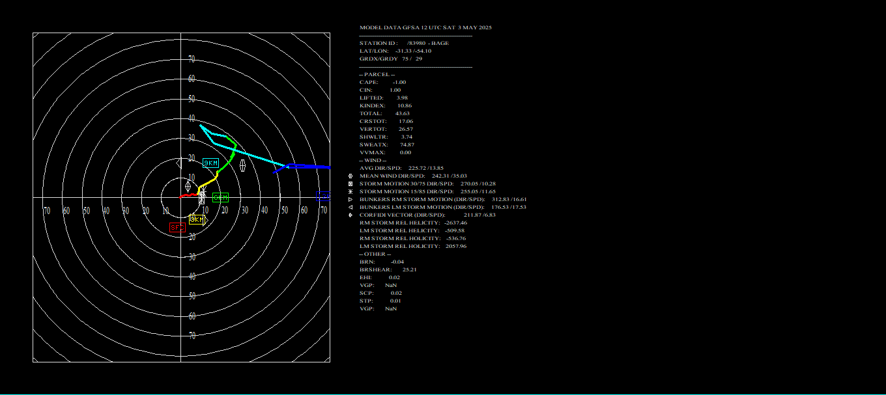The image size is (886, 395).
Task: Click the MODEL DATA GFSA 12 UTC header
Action: [x=425, y=27]
